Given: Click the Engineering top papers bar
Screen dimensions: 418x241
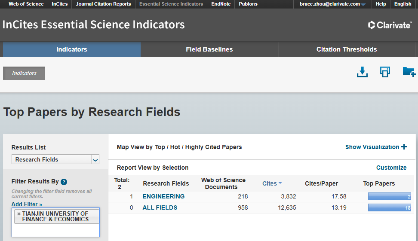Looking at the screenshot, I should coord(389,196).
